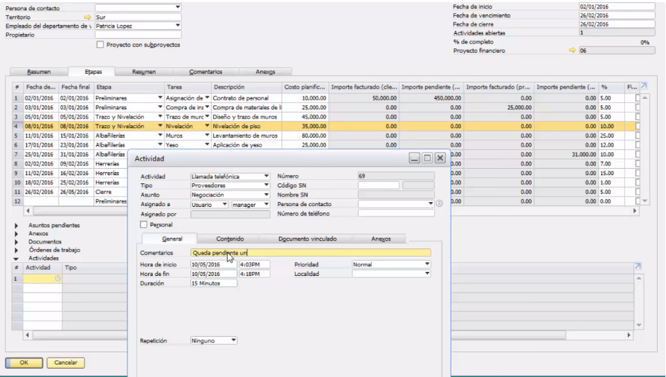Click the Proyecto financiero link arrow
The image size is (666, 377).
click(x=573, y=50)
